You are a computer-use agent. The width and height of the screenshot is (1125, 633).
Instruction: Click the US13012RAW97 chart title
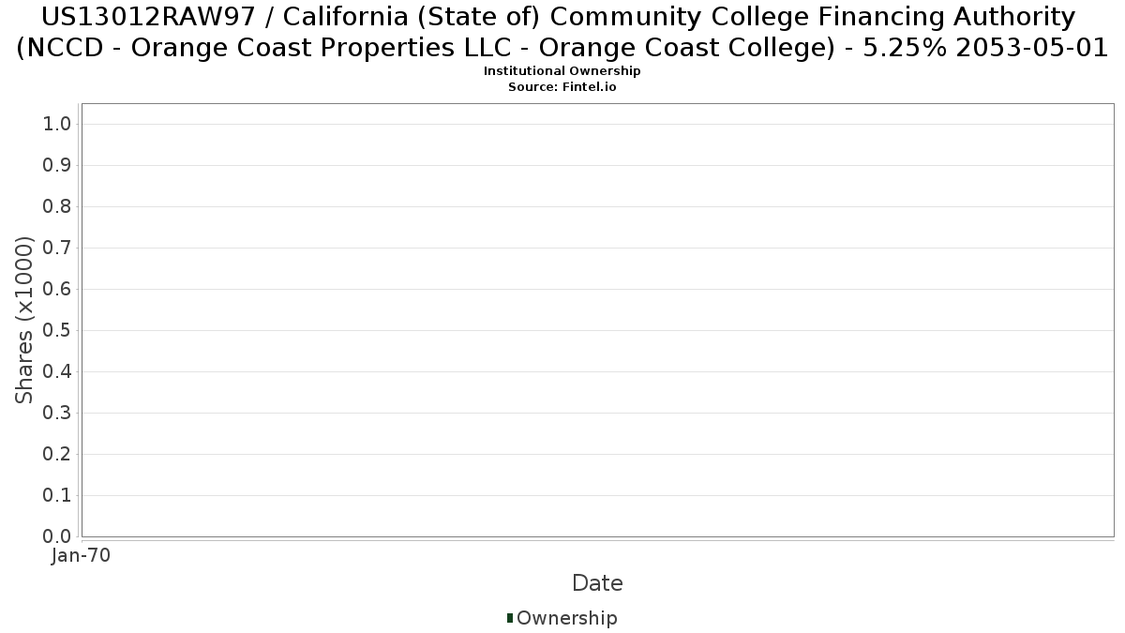click(562, 32)
